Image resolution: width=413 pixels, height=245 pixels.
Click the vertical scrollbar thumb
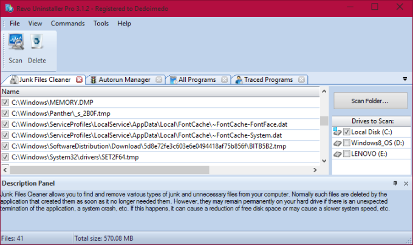[x=324, y=121]
